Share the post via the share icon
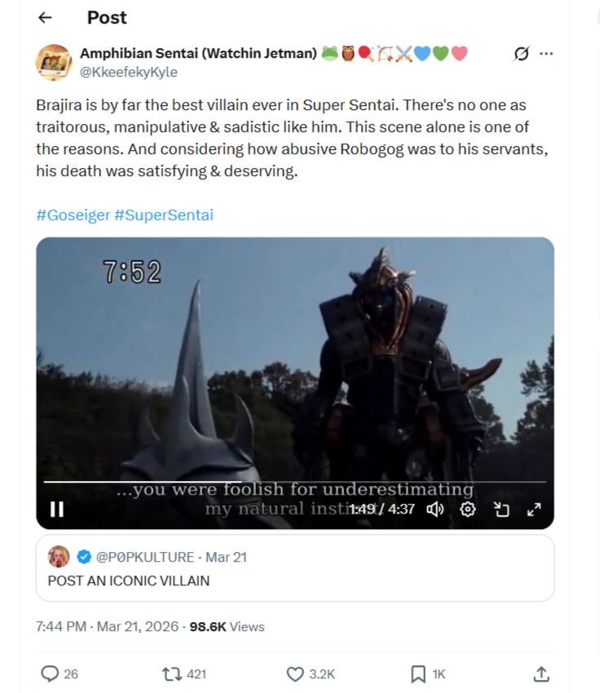The height and width of the screenshot is (693, 600). 540,673
